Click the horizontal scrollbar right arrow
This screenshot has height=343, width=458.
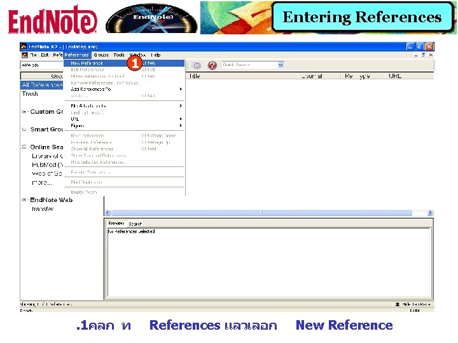coord(430,213)
